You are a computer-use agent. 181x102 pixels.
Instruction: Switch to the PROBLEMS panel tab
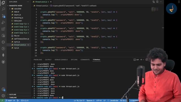click(38, 60)
